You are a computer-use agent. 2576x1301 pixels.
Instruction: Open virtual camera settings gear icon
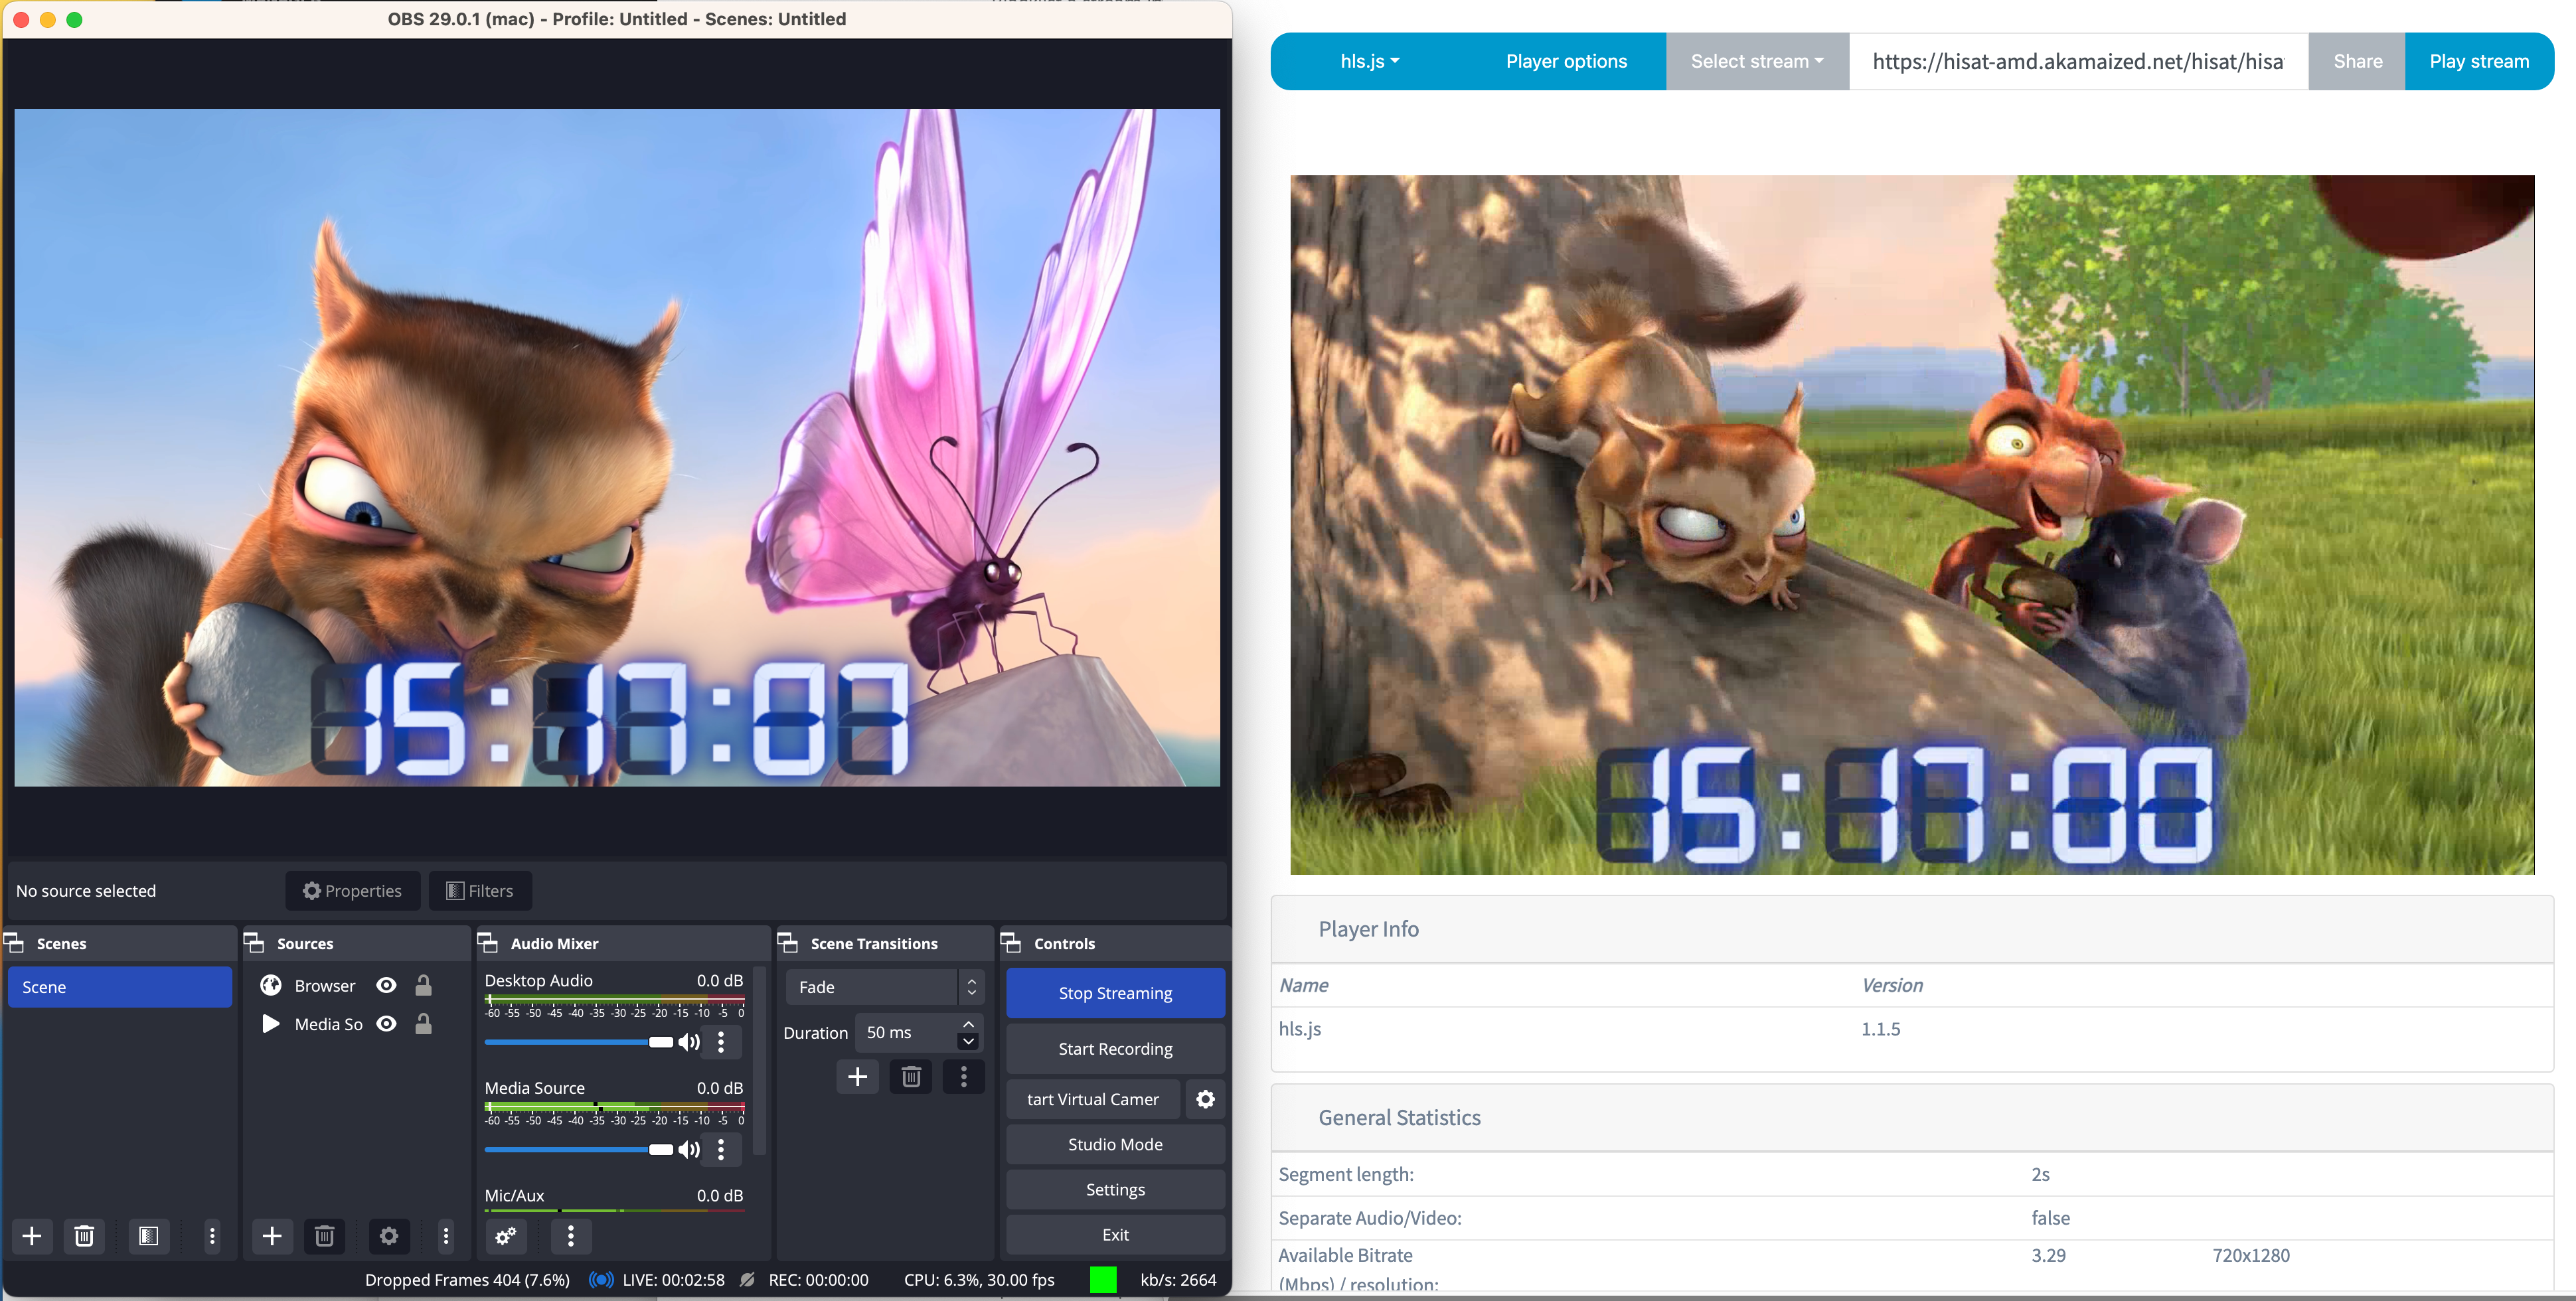1205,1099
